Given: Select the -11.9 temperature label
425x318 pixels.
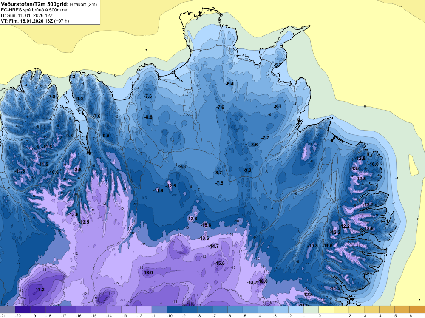Looking at the screenshot, I should [x=158, y=190].
